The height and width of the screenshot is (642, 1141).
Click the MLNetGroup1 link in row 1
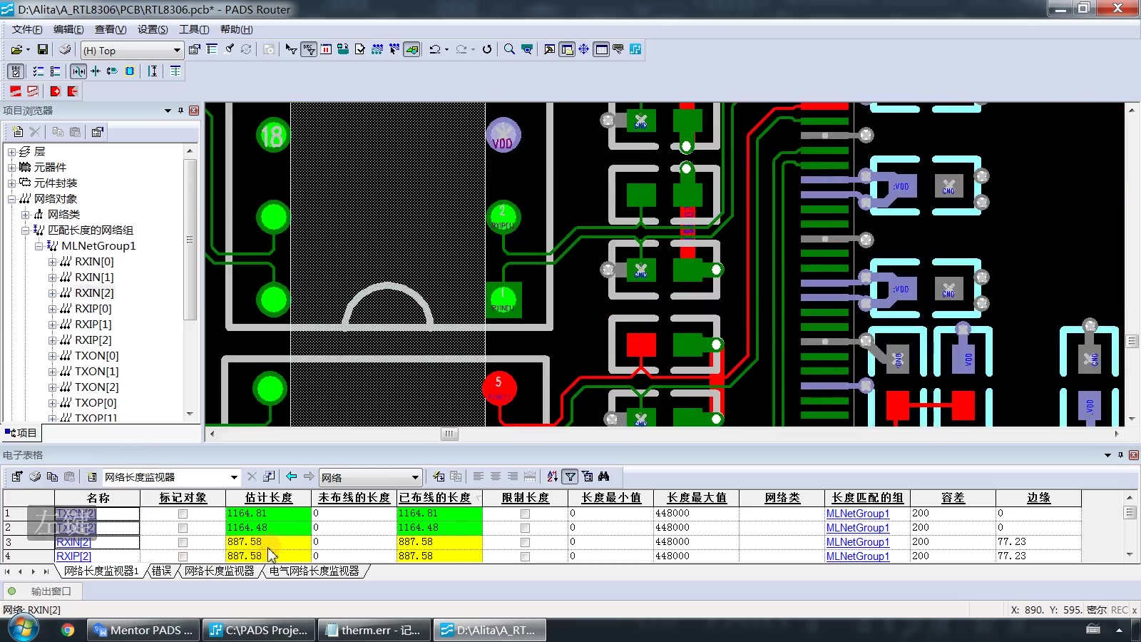coord(857,514)
